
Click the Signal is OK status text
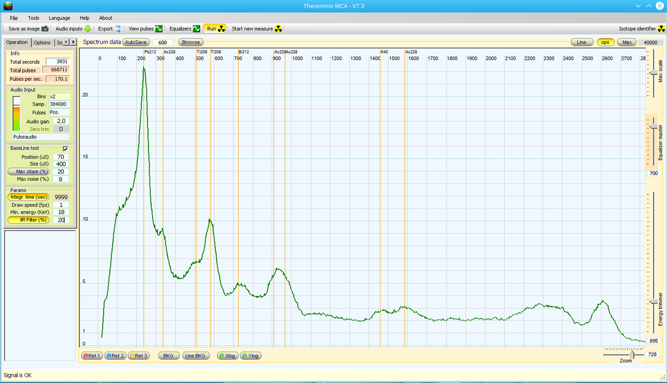pos(18,375)
